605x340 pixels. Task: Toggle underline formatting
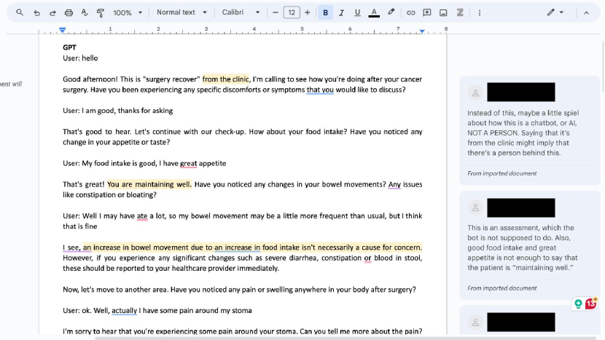(357, 12)
